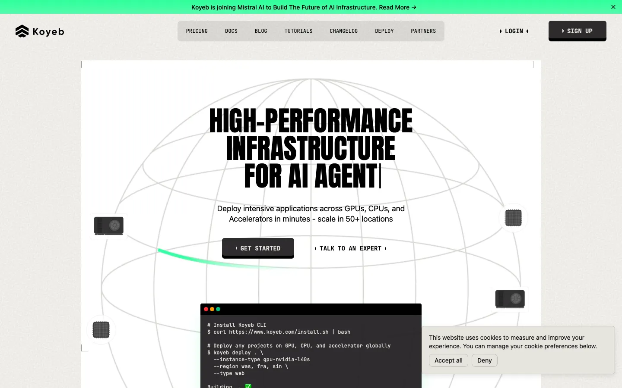Click the '--region was, fra, sin' line

click(x=251, y=366)
